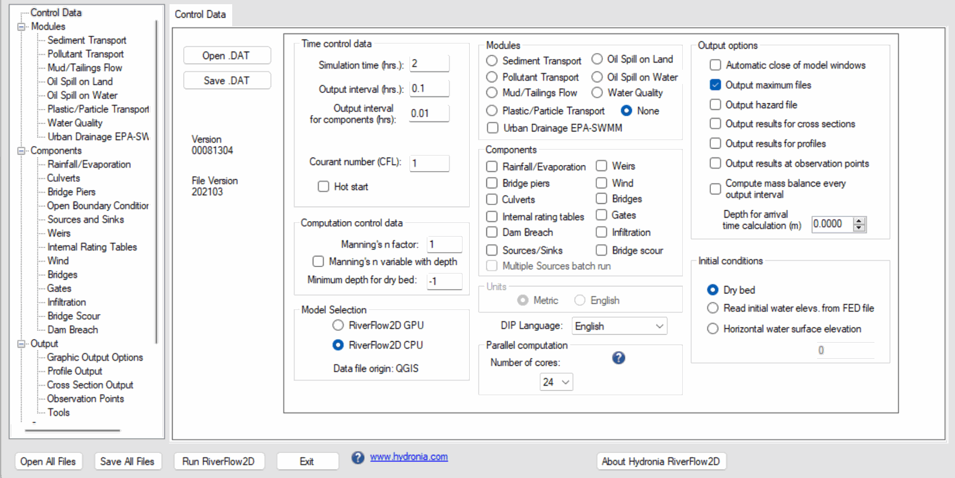Collapse the Components tree node
The height and width of the screenshot is (478, 955).
pyautogui.click(x=22, y=151)
